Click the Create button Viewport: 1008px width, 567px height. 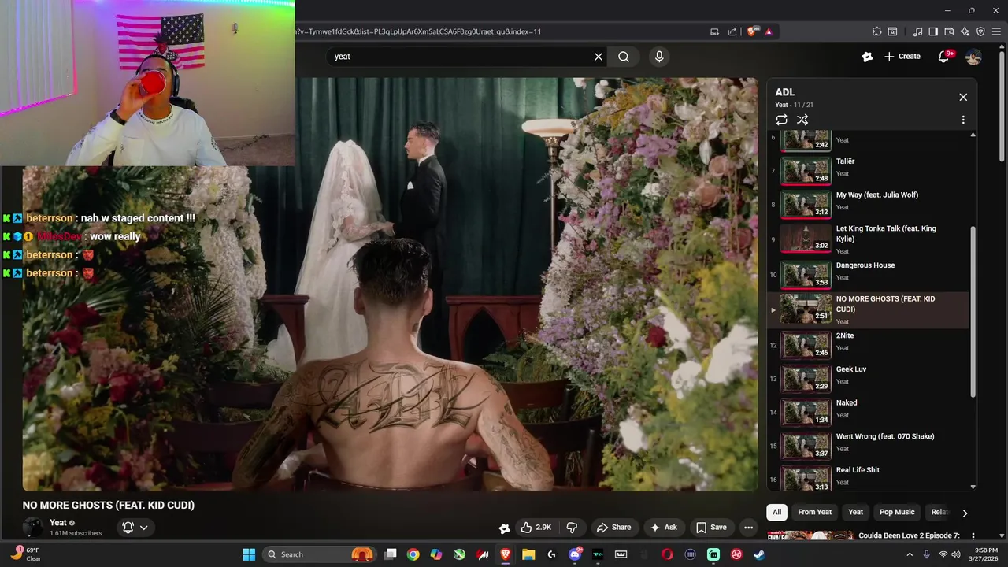coord(902,57)
